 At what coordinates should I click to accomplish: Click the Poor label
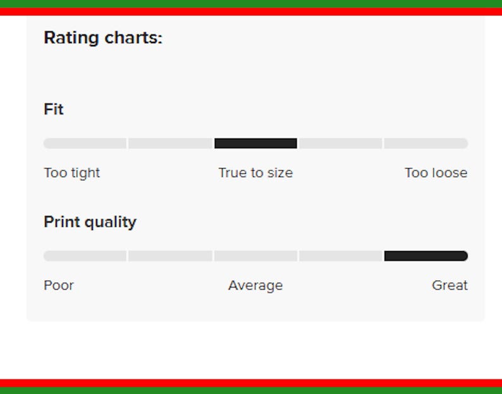point(59,285)
